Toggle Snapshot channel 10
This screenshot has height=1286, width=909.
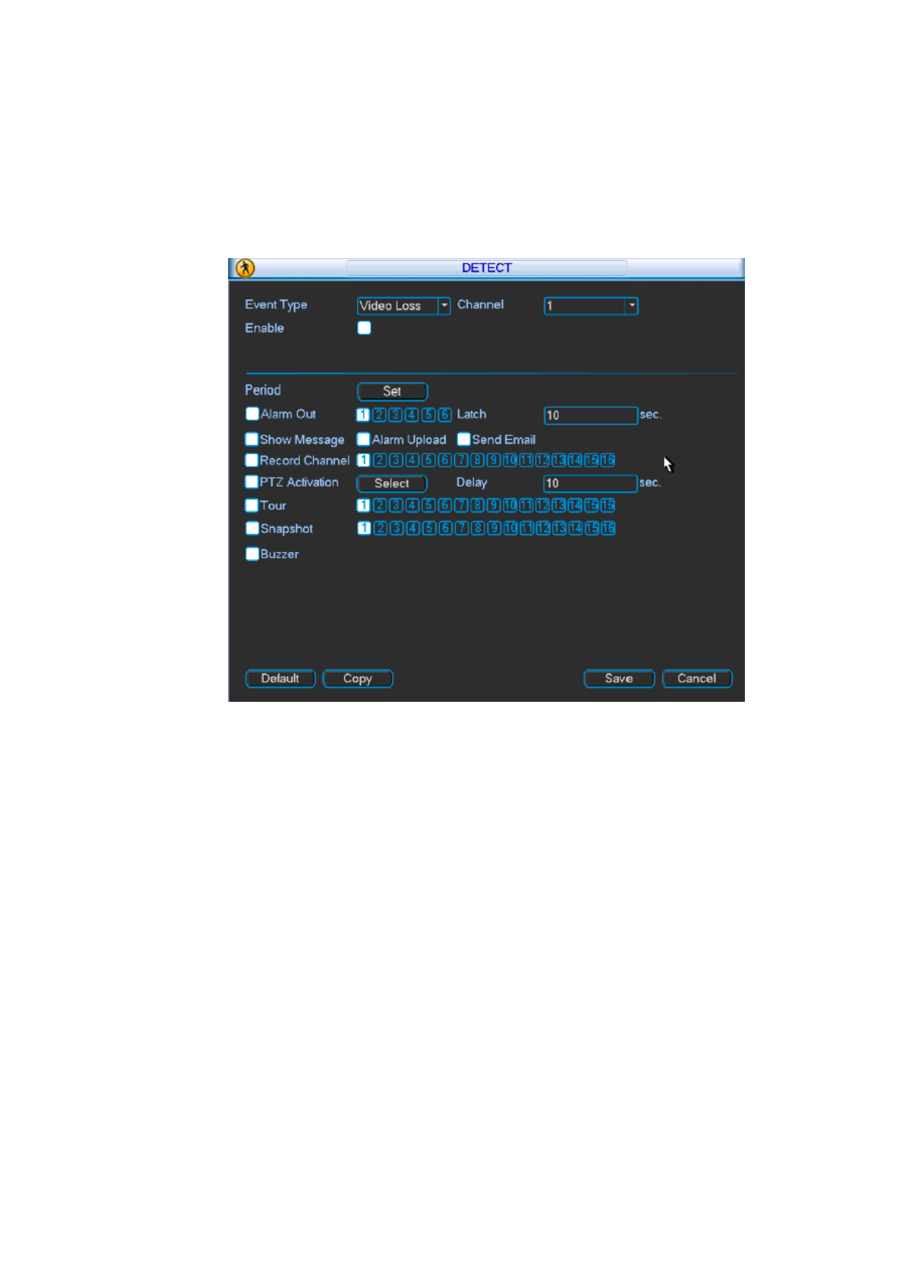point(511,528)
